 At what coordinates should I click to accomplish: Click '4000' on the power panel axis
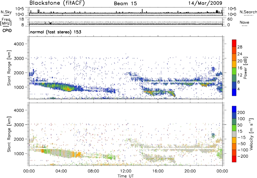click(19, 44)
